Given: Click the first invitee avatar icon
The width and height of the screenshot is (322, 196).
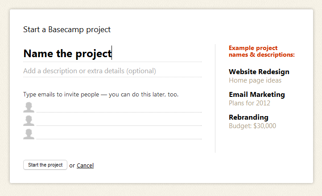Looking at the screenshot, I should click(29, 107).
